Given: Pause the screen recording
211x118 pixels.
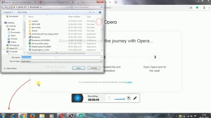Looking at the screenshot, I should (77, 98).
